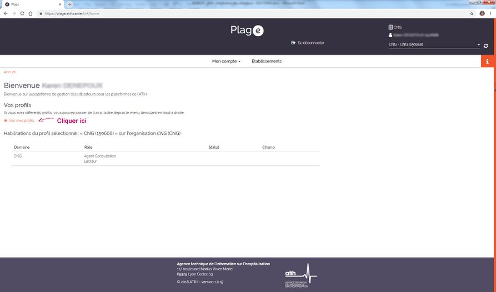Bookmark the page with star icon
This screenshot has width=496, height=292.
pos(472,13)
